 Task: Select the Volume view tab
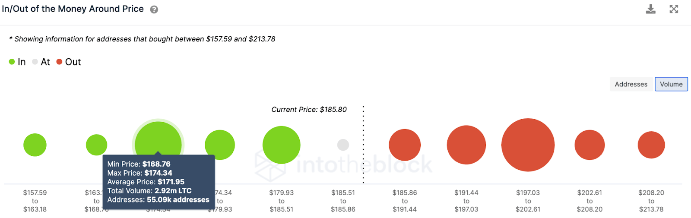671,84
